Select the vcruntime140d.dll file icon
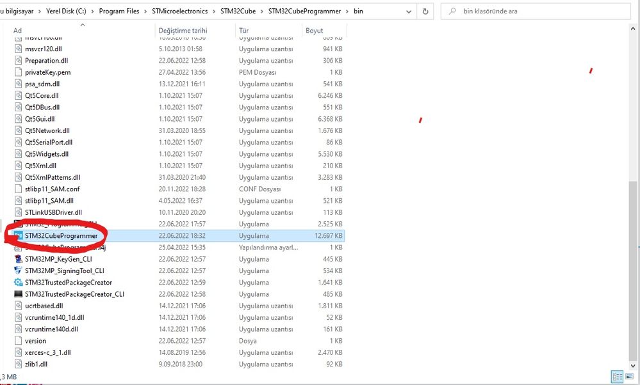Image resolution: width=640 pixels, height=385 pixels. click(18, 329)
